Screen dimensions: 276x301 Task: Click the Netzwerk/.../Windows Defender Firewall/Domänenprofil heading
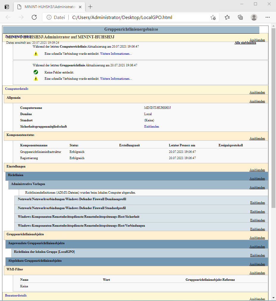72,199
